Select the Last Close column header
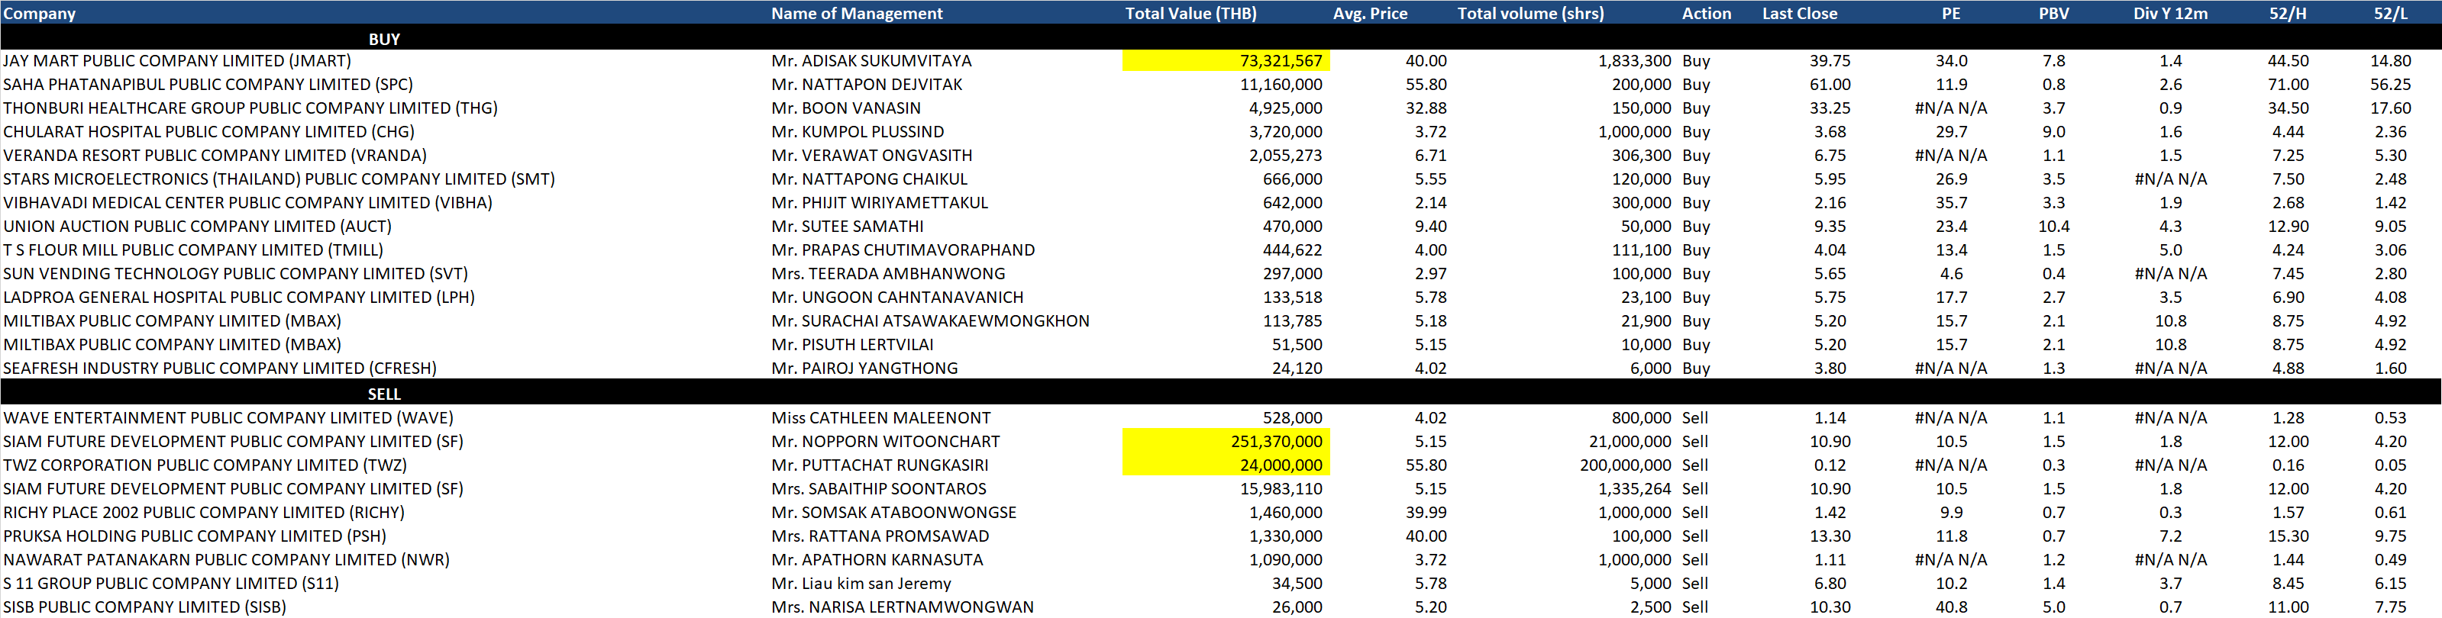The height and width of the screenshot is (618, 2442). pos(1799,13)
